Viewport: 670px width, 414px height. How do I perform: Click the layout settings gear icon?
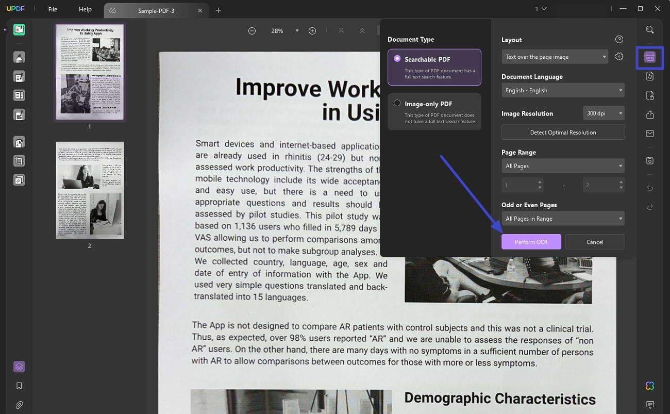pyautogui.click(x=619, y=57)
